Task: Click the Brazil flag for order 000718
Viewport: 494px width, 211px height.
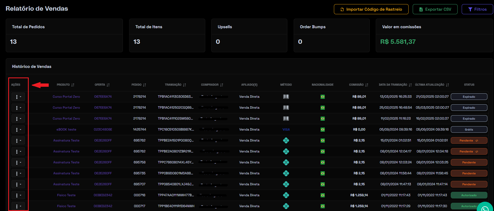Action: tap(323, 195)
